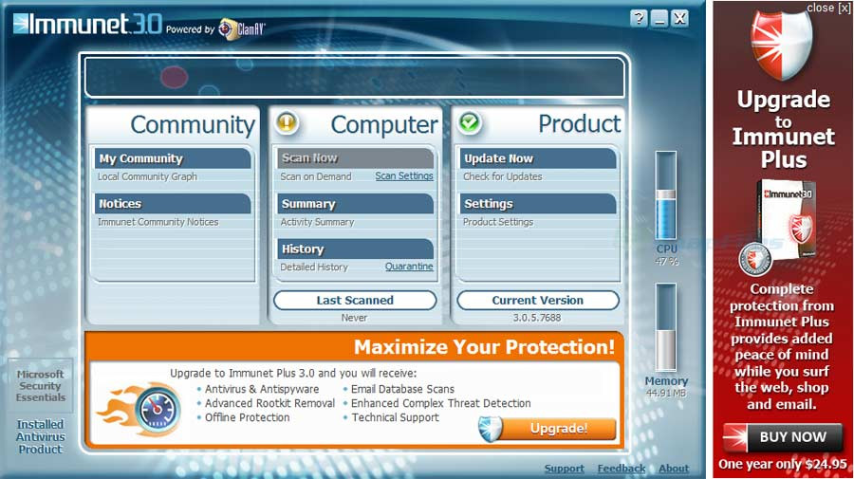The height and width of the screenshot is (479, 854).
Task: Click the Antivirus & Antispyware bullet
Action: [262, 389]
